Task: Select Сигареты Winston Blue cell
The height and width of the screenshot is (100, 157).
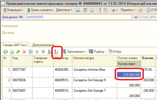Action: [x=95, y=72]
